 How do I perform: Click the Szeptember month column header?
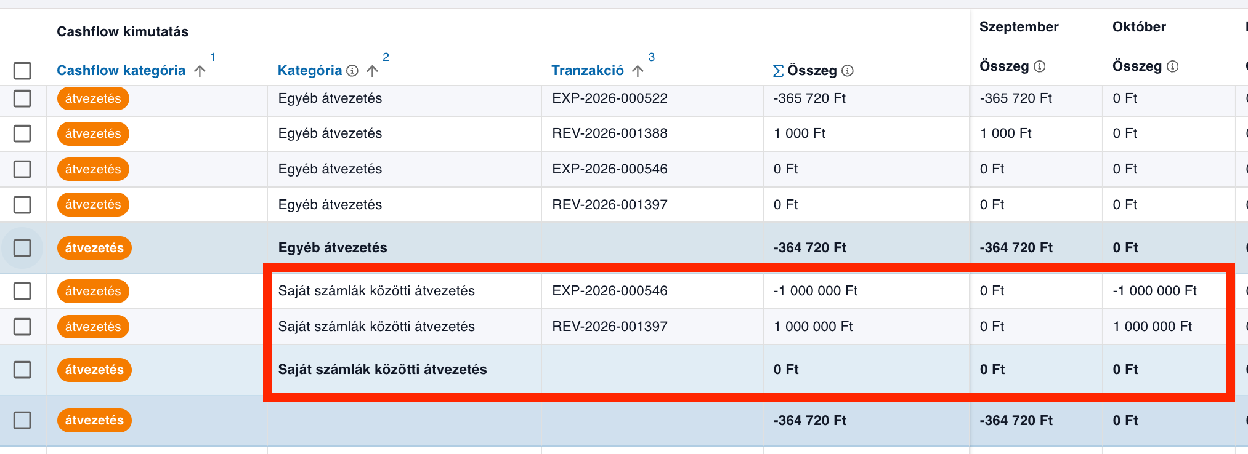(x=1019, y=27)
